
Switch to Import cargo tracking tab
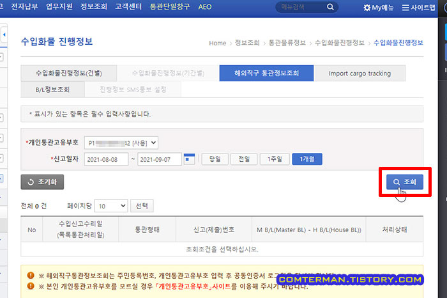point(360,73)
